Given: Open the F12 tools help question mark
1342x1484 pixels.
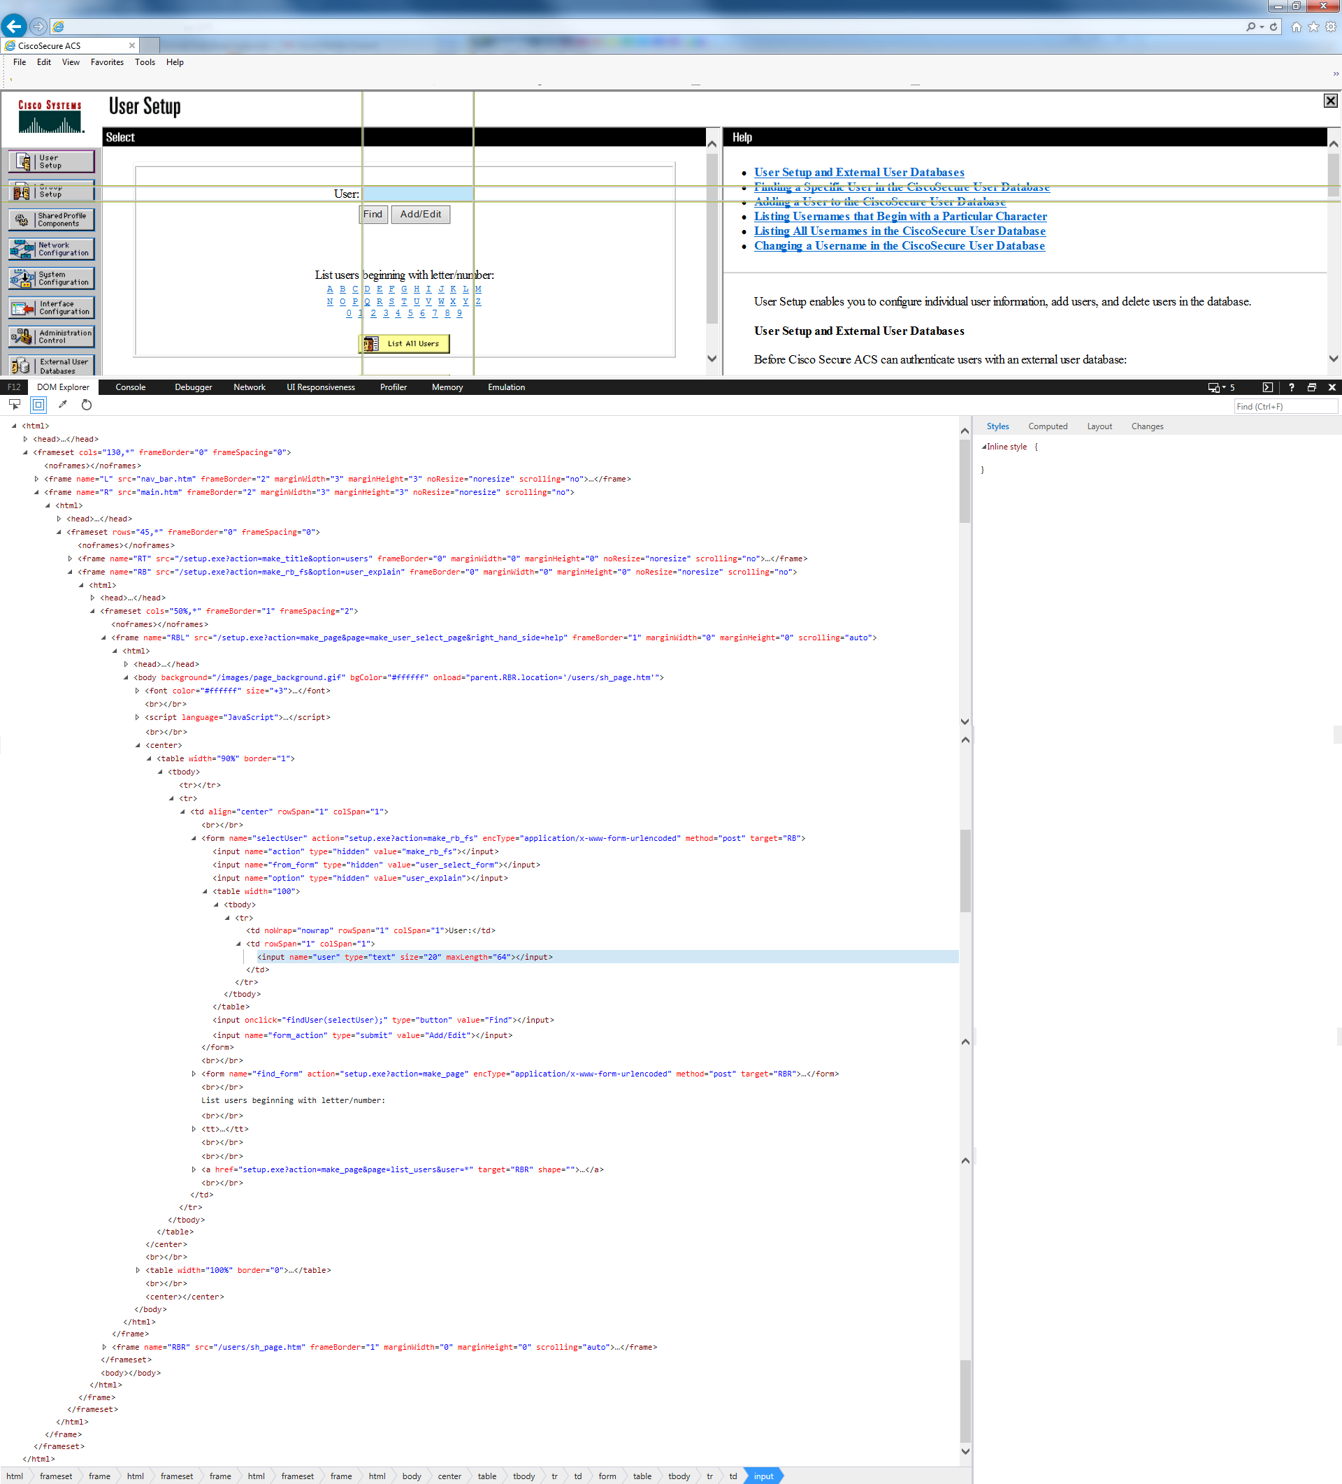Looking at the screenshot, I should pyautogui.click(x=1291, y=387).
